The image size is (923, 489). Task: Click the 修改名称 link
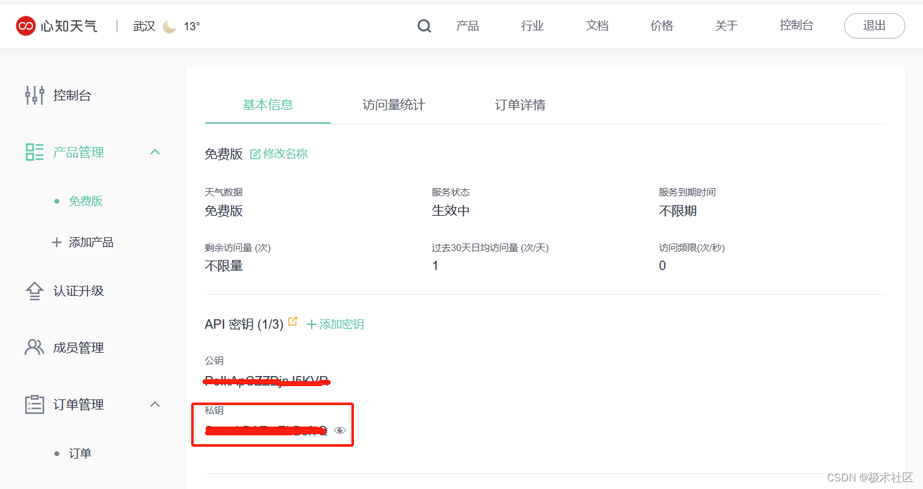click(285, 154)
